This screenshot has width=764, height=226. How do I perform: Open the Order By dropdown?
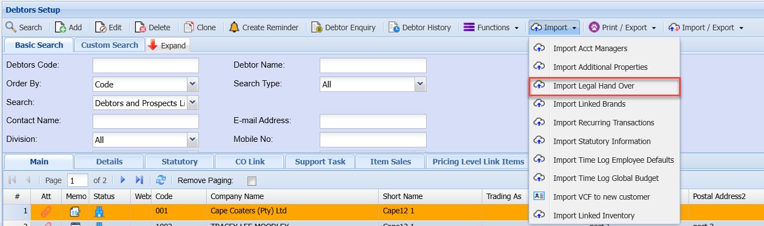(192, 84)
